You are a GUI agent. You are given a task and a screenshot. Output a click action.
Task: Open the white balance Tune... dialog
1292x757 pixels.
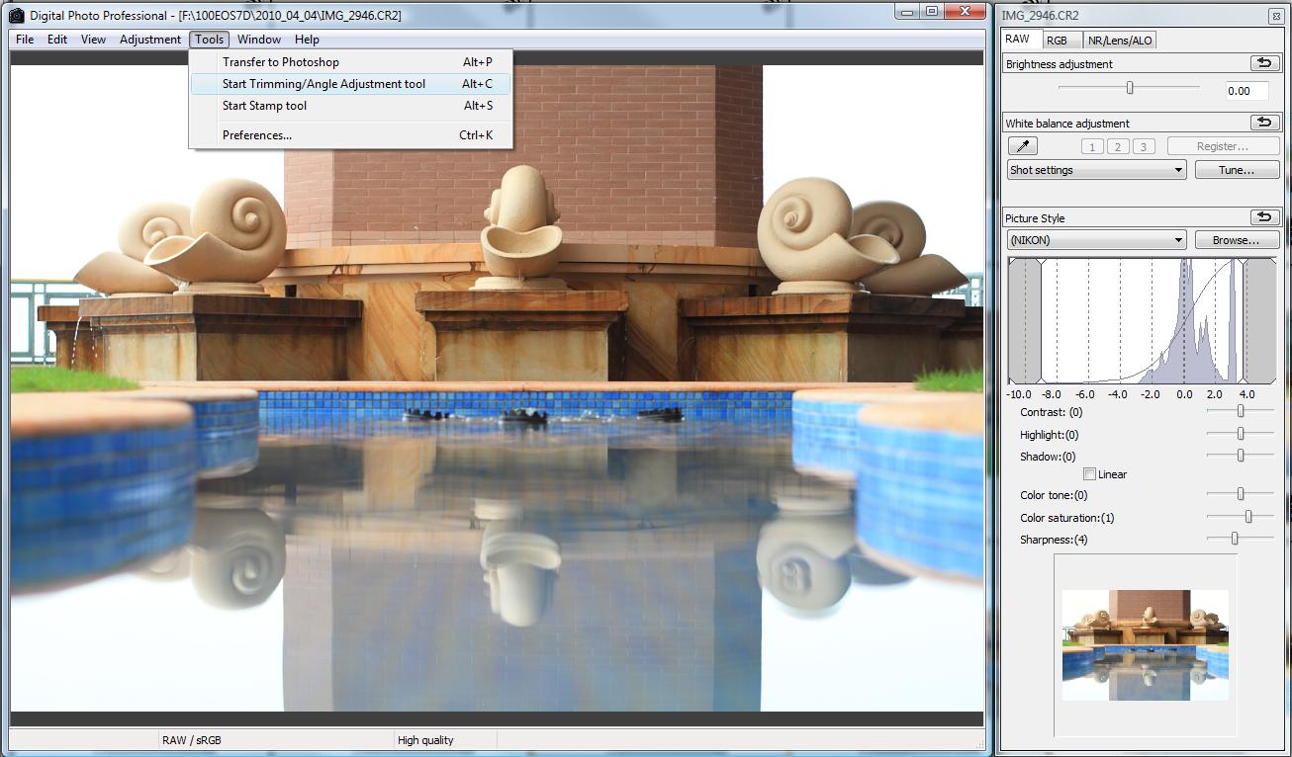pyautogui.click(x=1237, y=170)
